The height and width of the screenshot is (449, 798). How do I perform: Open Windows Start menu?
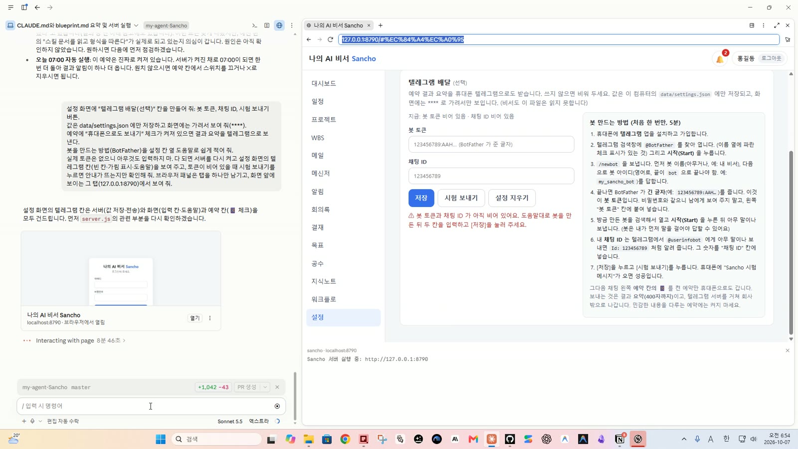tap(161, 439)
